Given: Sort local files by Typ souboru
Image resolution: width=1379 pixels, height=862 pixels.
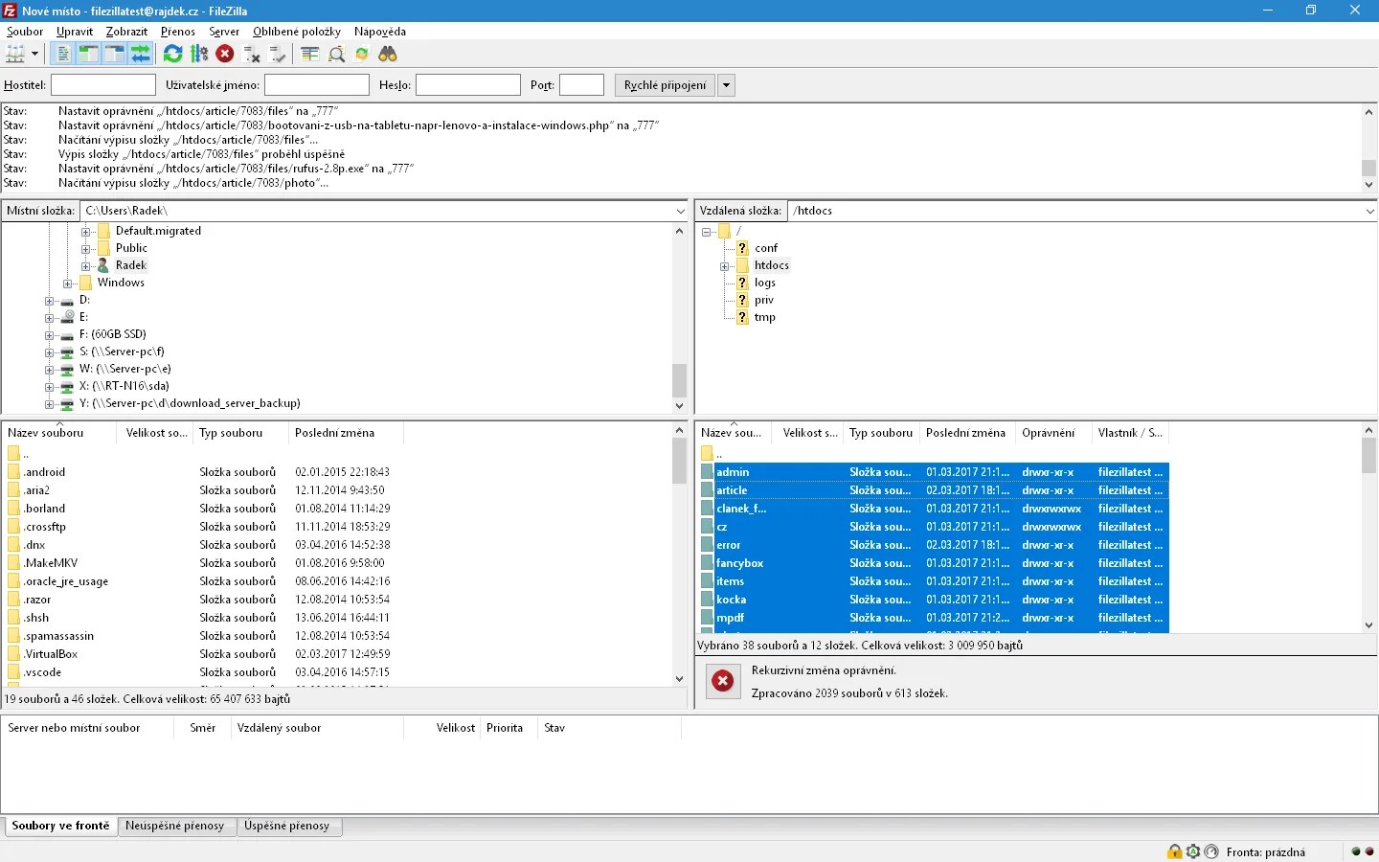Looking at the screenshot, I should point(240,433).
